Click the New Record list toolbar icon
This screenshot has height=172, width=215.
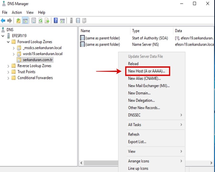78,21
